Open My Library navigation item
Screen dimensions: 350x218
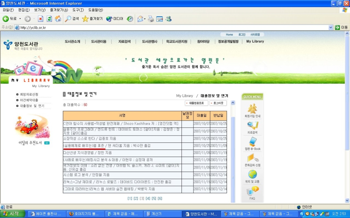(255, 41)
